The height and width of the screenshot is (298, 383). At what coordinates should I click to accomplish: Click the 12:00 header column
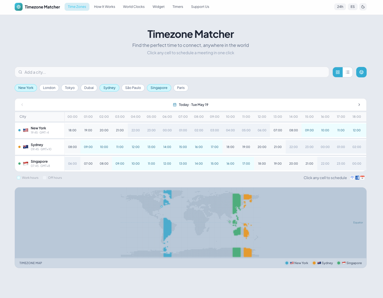(262, 117)
